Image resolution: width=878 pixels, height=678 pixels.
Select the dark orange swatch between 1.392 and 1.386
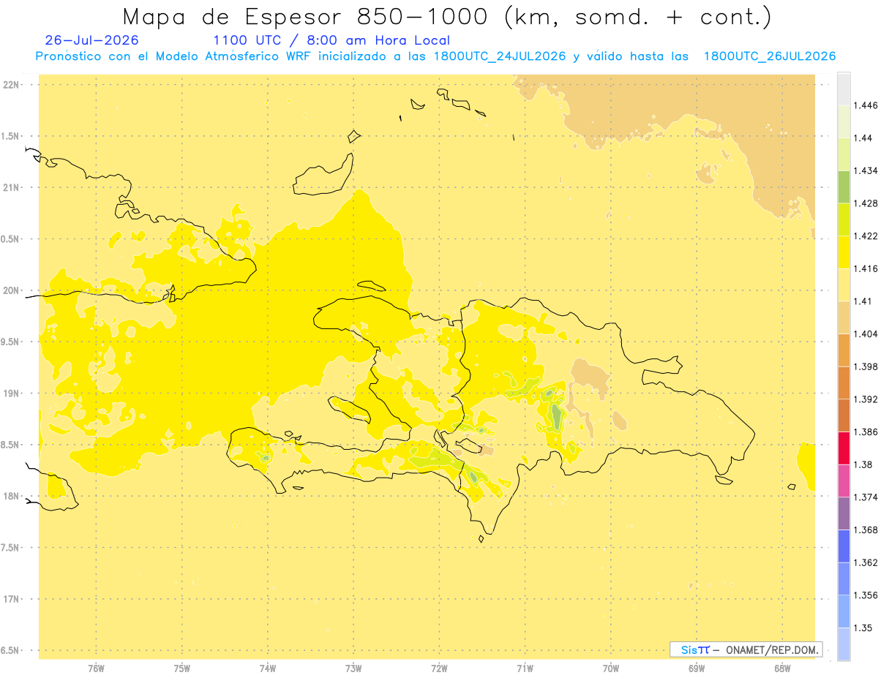click(844, 415)
